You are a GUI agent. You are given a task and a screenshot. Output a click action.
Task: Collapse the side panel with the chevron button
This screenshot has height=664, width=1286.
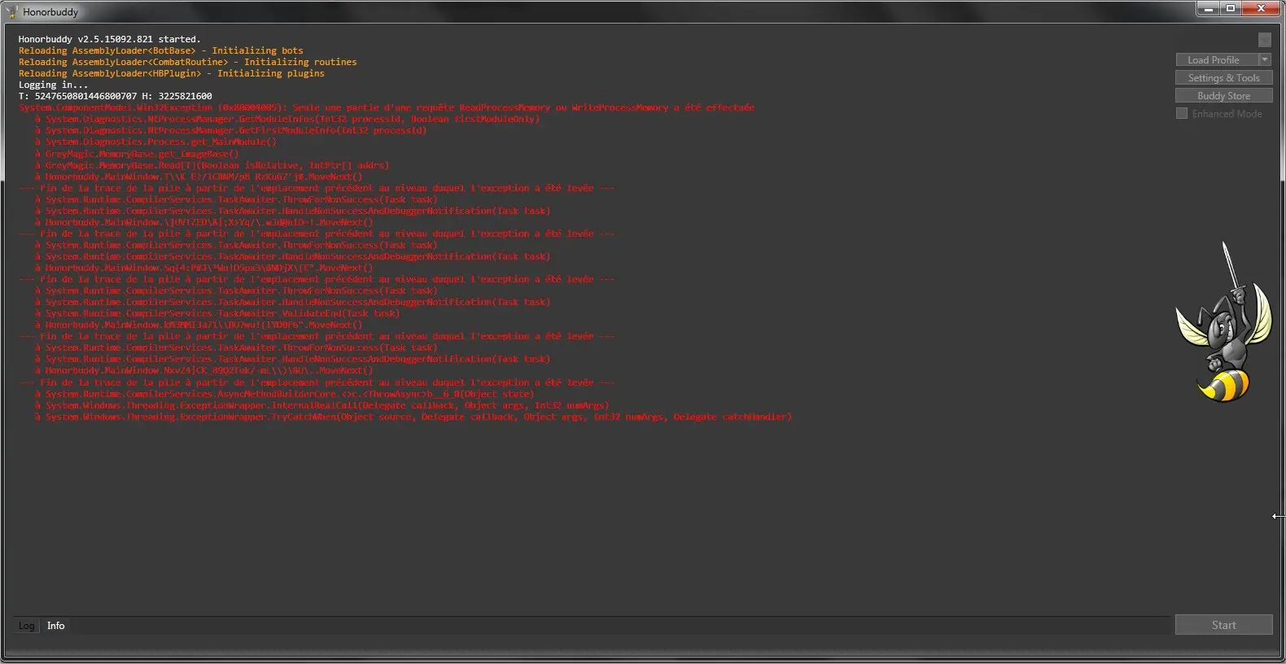(x=1264, y=40)
